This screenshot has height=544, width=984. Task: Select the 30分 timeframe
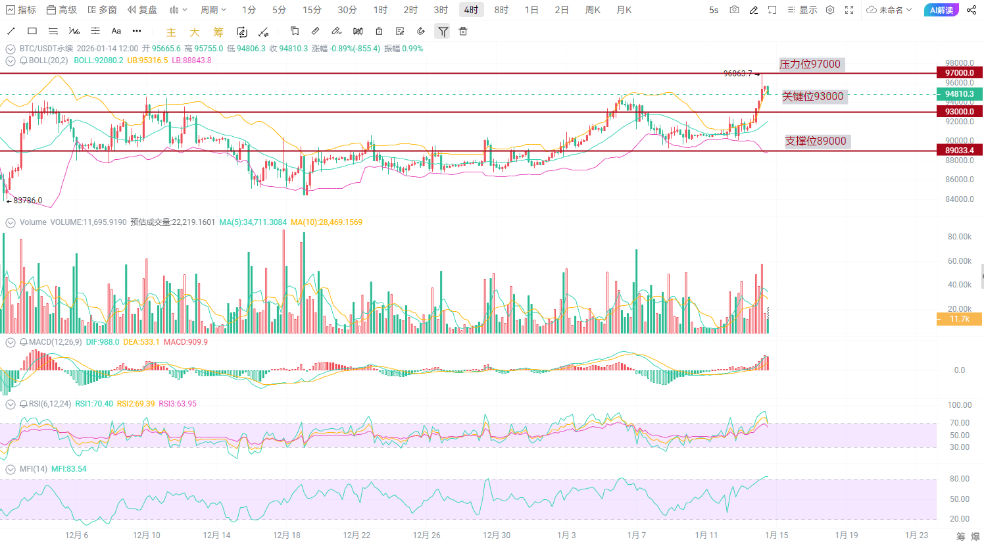[x=347, y=10]
